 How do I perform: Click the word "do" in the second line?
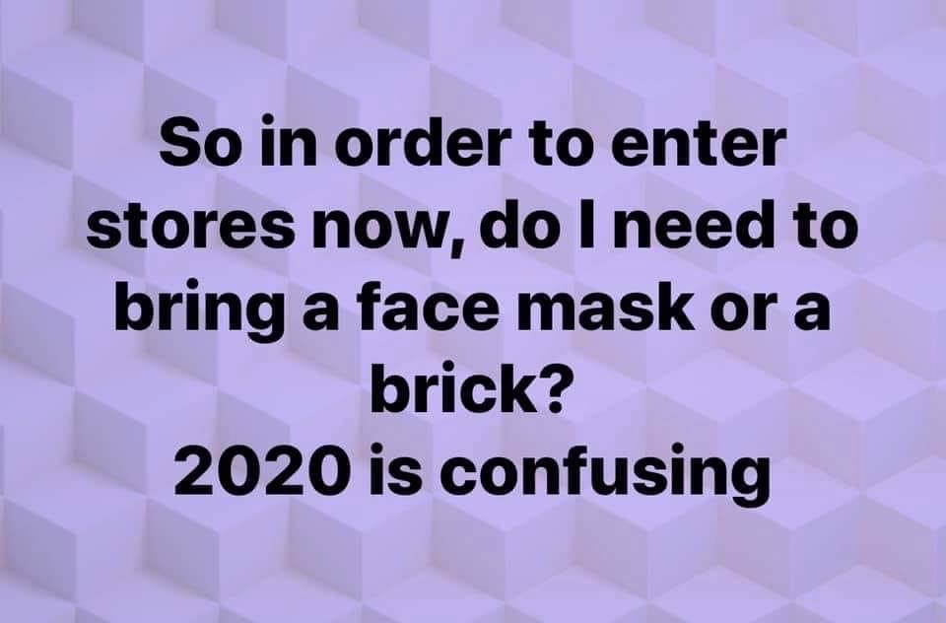pyautogui.click(x=520, y=227)
